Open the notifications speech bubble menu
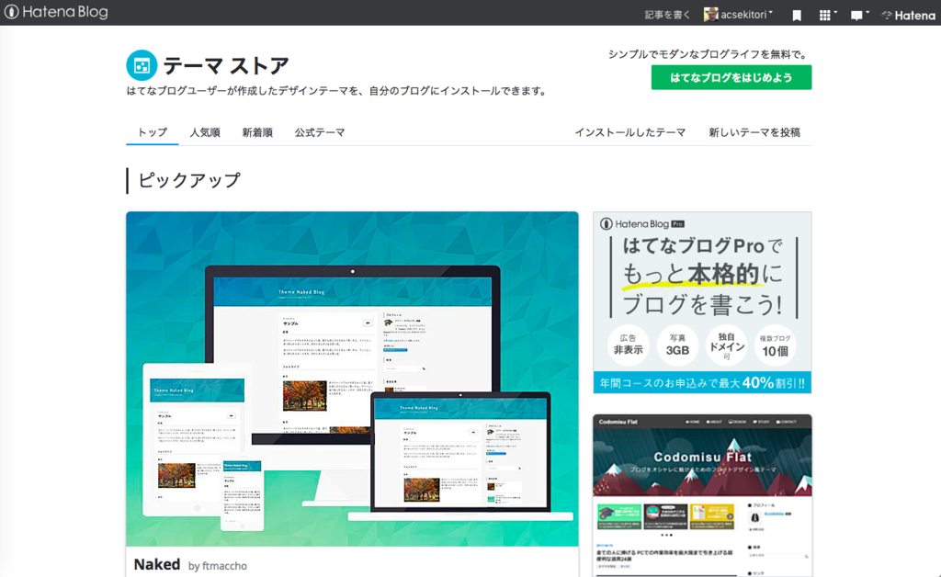 [859, 15]
